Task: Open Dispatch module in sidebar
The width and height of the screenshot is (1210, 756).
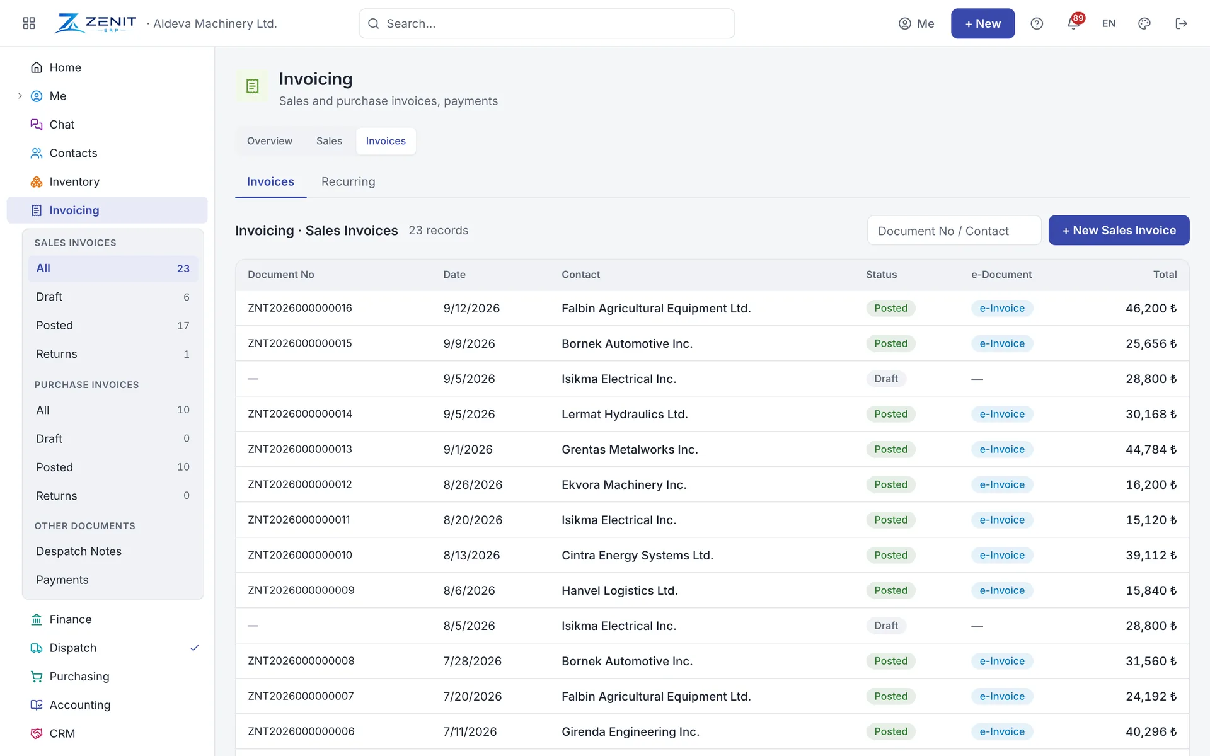Action: (x=107, y=648)
